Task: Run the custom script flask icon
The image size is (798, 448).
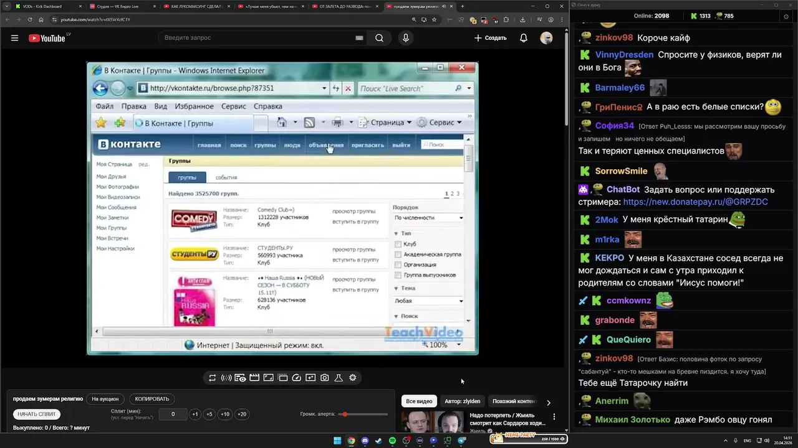Action: point(339,378)
